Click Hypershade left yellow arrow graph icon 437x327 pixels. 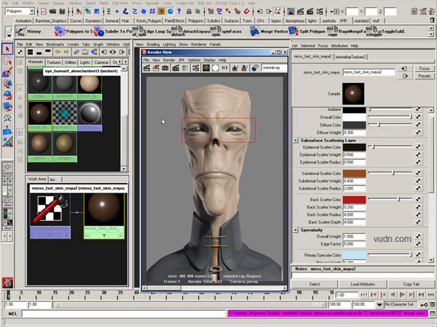(58, 52)
